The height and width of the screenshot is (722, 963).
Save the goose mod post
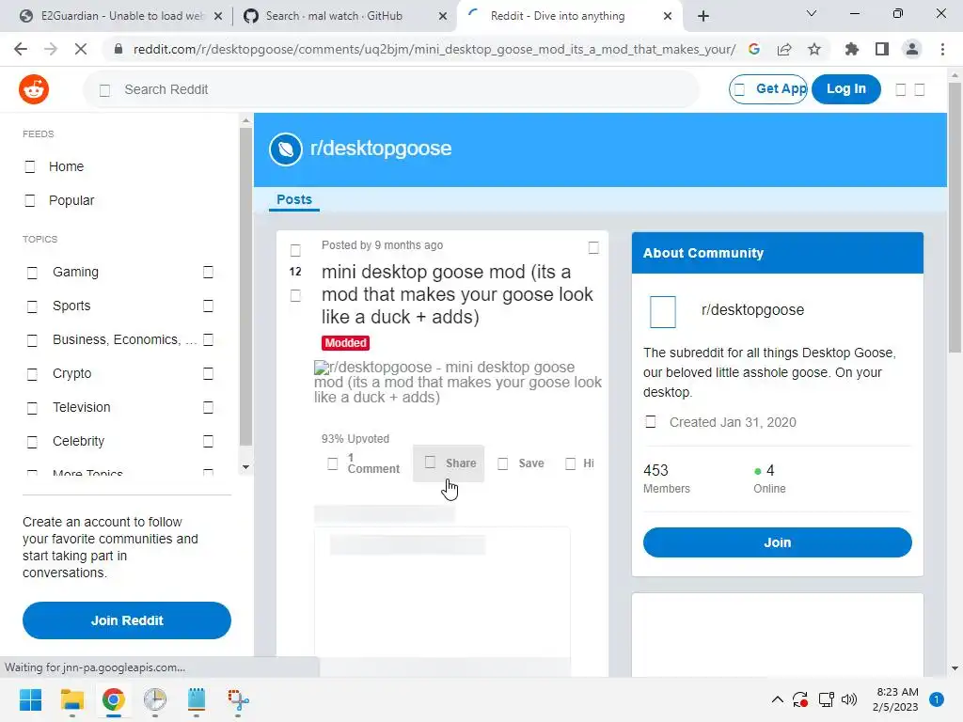521,463
